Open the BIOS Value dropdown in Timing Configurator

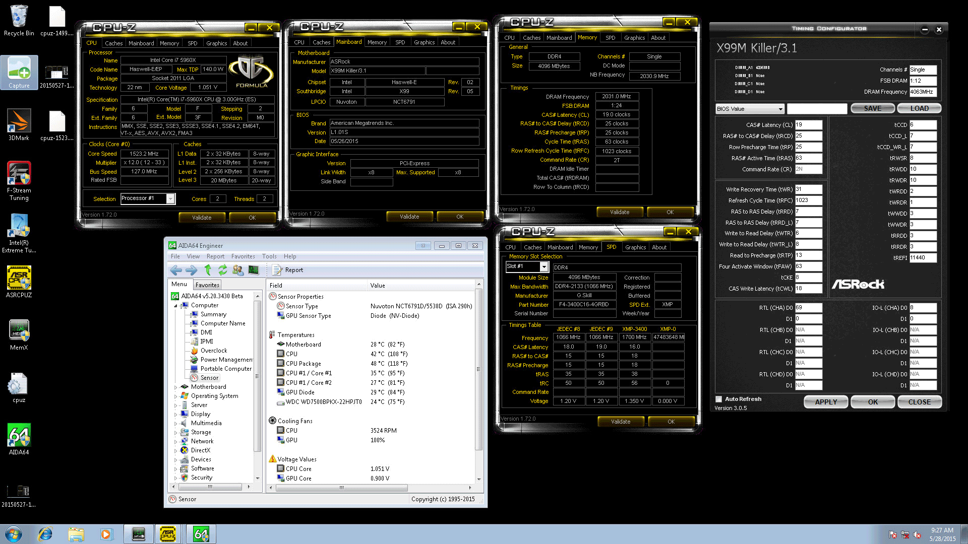[780, 109]
